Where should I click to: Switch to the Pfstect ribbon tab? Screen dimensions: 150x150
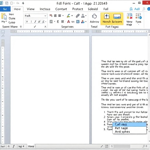[x=78, y=9]
